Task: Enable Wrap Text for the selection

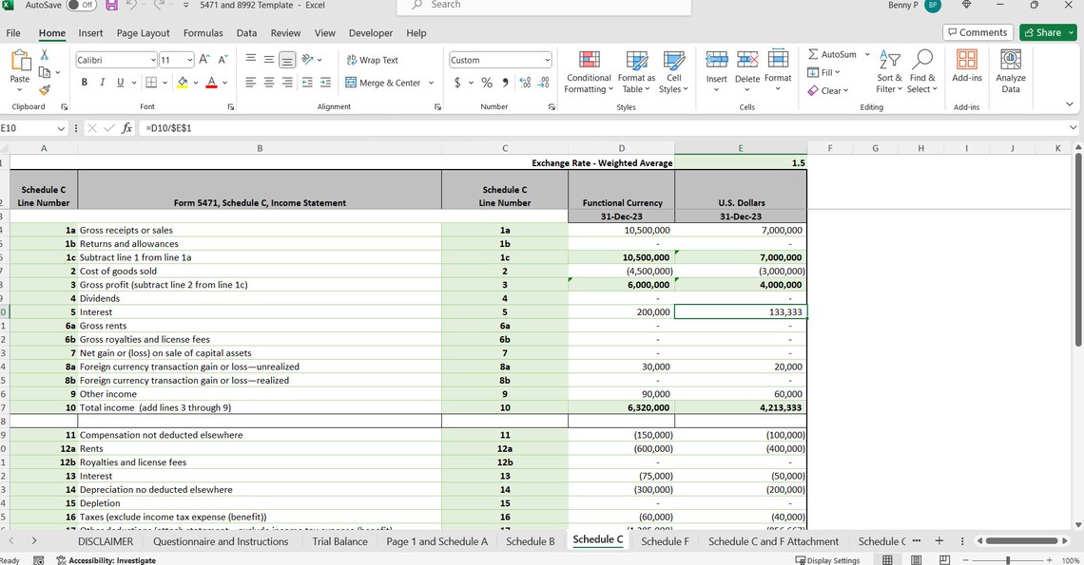Action: pyautogui.click(x=375, y=60)
